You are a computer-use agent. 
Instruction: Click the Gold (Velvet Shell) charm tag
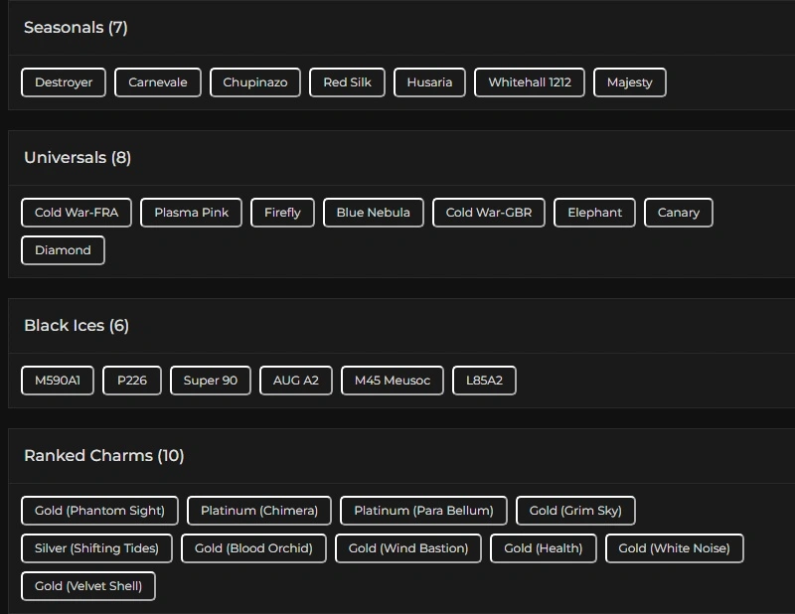click(88, 586)
